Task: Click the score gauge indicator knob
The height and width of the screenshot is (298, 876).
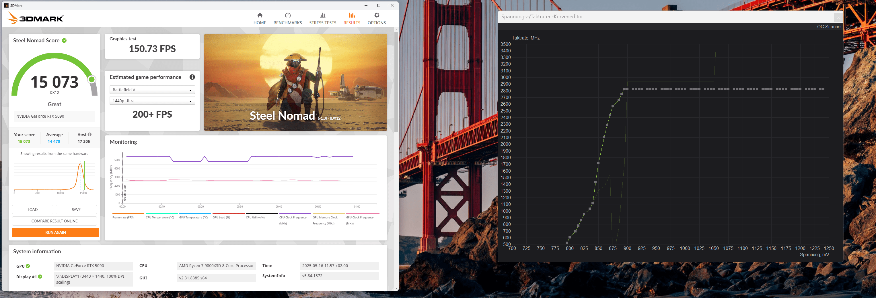Action: tap(92, 79)
